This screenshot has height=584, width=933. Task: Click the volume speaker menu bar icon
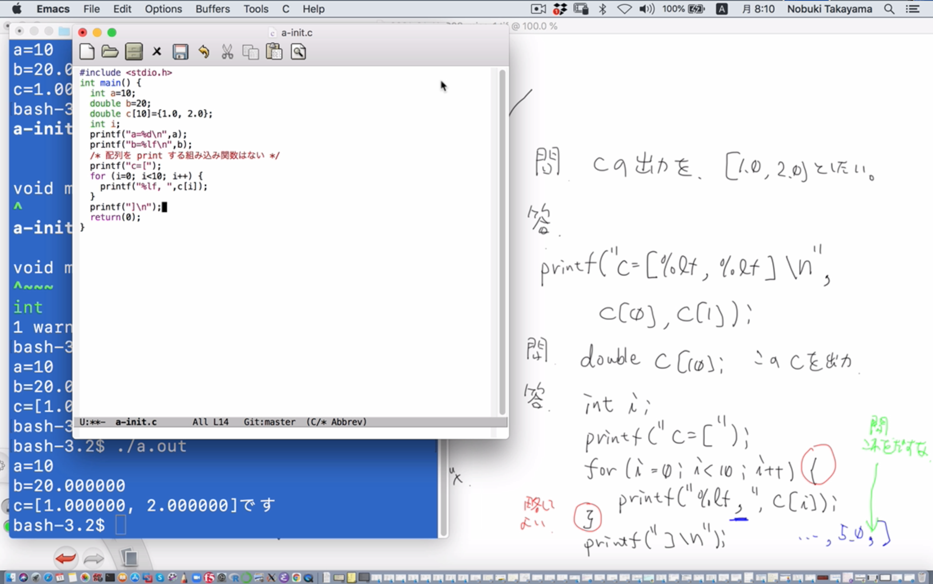(647, 9)
